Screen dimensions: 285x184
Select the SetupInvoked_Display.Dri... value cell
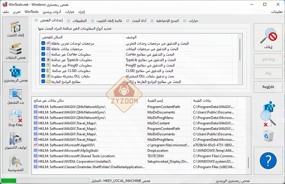[x=168, y=162]
